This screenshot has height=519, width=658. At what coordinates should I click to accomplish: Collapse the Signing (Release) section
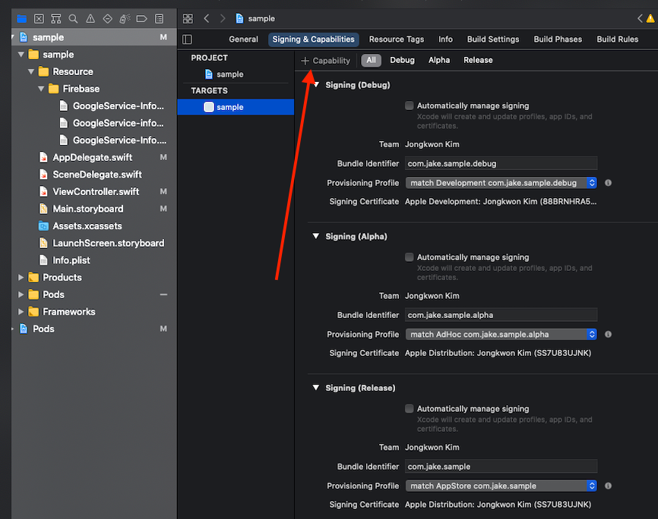click(x=316, y=388)
